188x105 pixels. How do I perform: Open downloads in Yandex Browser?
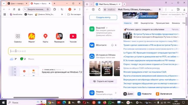184,9
